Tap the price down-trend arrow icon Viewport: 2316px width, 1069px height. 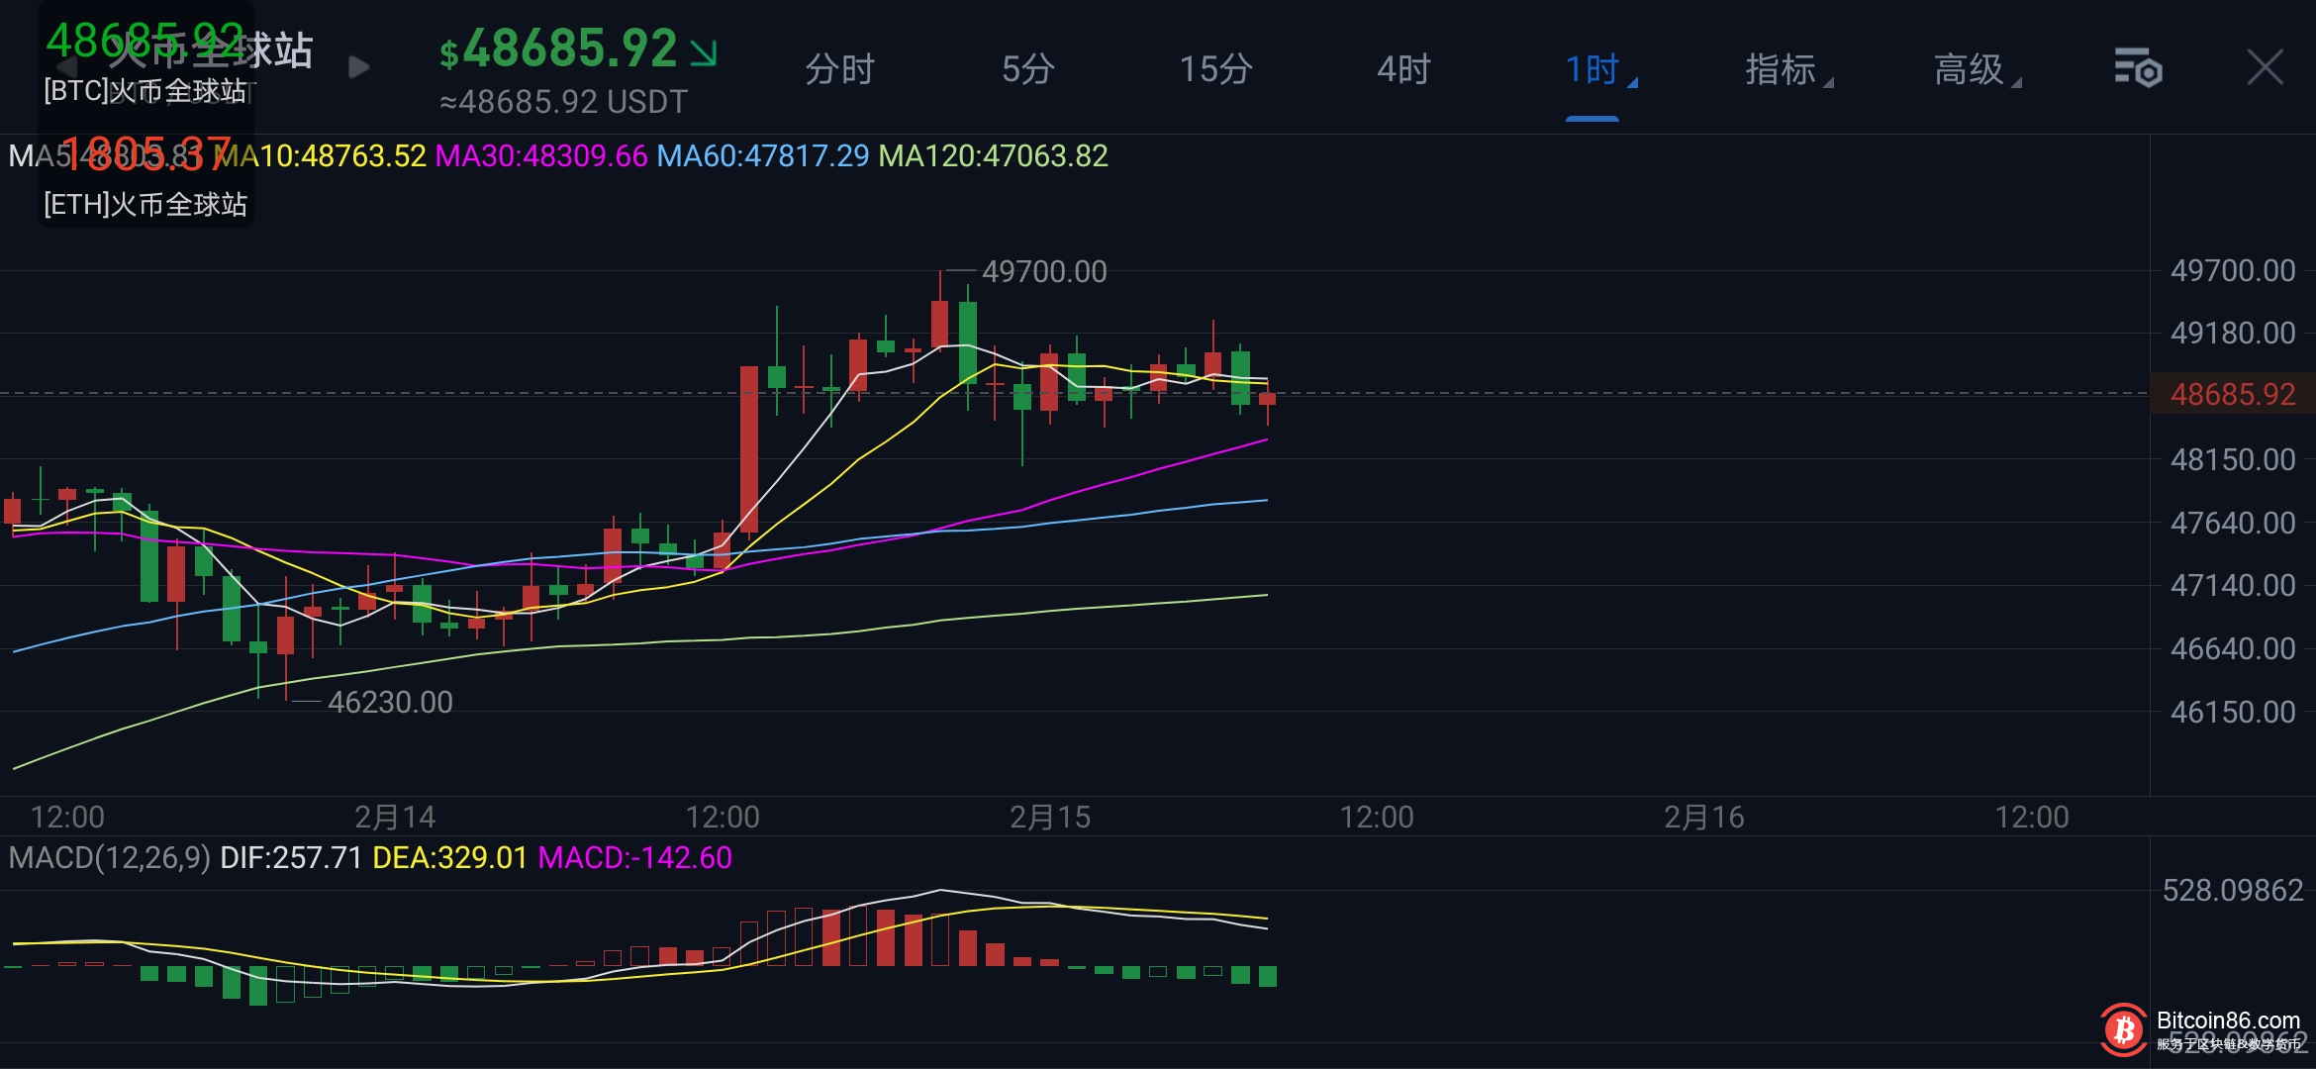click(704, 52)
